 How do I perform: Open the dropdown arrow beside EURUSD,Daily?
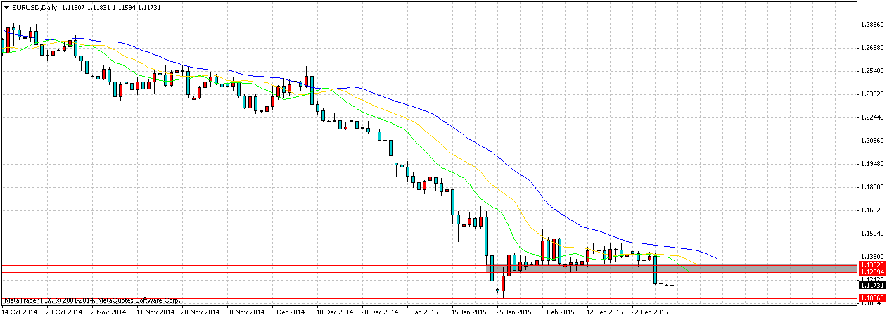click(6, 6)
